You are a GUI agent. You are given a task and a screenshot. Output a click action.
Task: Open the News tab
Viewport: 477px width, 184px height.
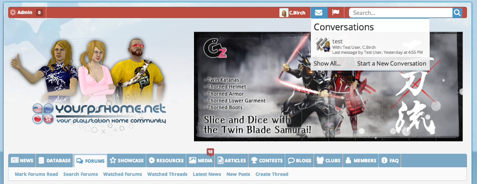pyautogui.click(x=22, y=160)
